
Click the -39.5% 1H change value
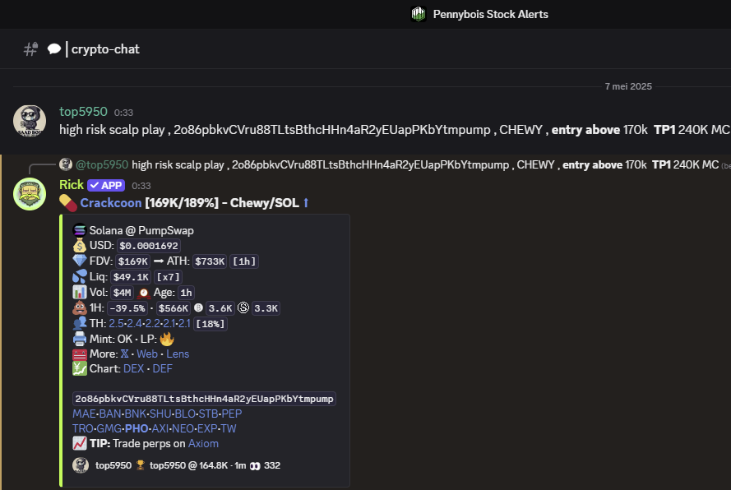[x=127, y=308]
